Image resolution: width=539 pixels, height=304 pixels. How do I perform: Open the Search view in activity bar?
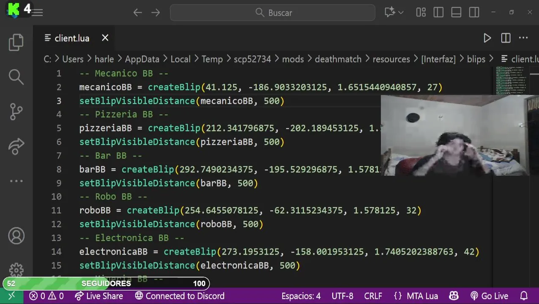pos(16,76)
